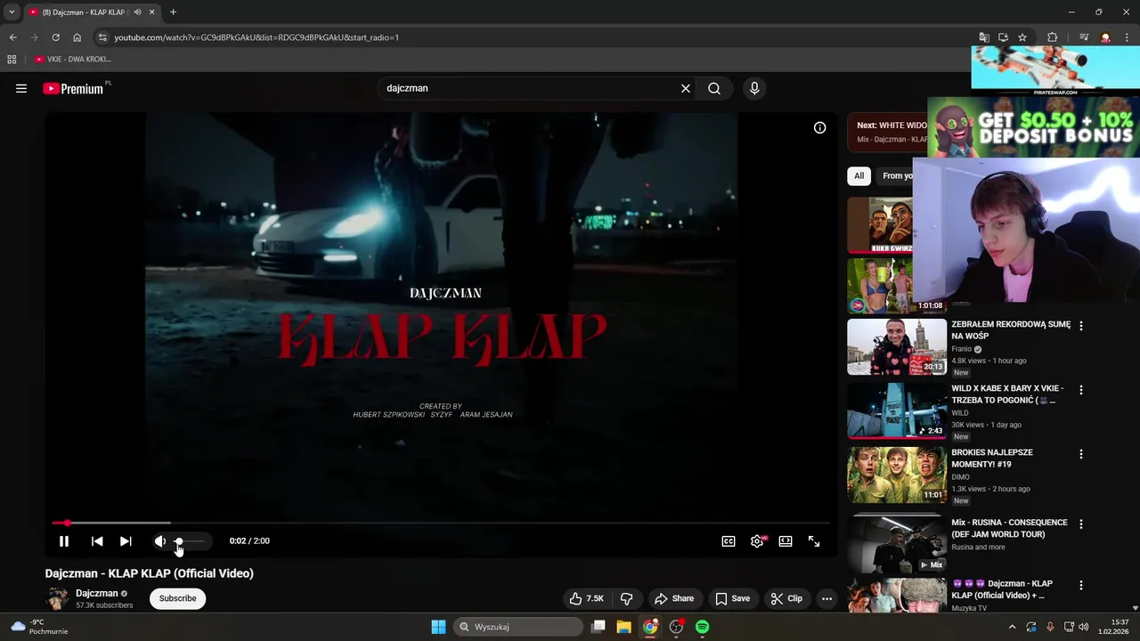Open media controls in Chrome toolbar
The image size is (1140, 641).
pyautogui.click(x=1084, y=37)
